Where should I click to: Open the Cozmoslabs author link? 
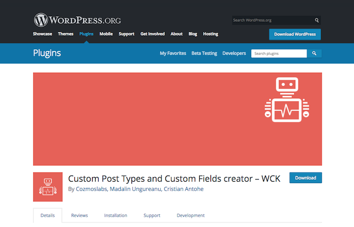click(91, 189)
